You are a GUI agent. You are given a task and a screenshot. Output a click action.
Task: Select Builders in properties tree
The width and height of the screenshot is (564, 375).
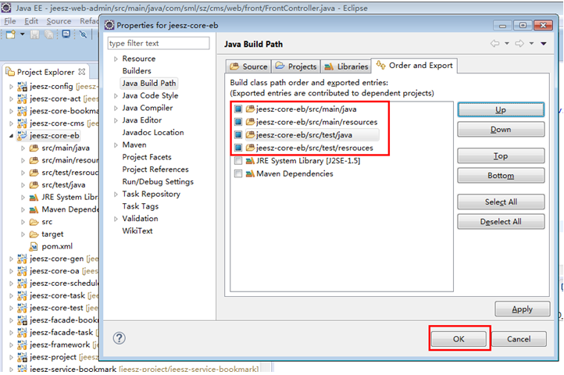point(137,71)
